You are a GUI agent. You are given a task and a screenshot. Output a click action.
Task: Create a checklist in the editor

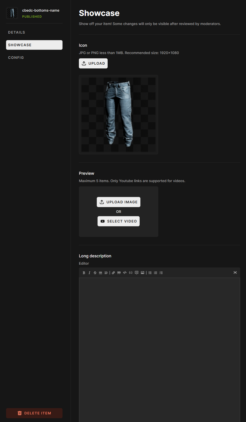(161, 273)
